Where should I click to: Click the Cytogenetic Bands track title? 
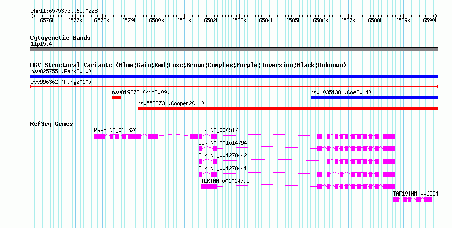tap(60, 38)
